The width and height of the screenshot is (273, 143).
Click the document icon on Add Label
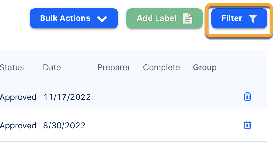coord(188,19)
